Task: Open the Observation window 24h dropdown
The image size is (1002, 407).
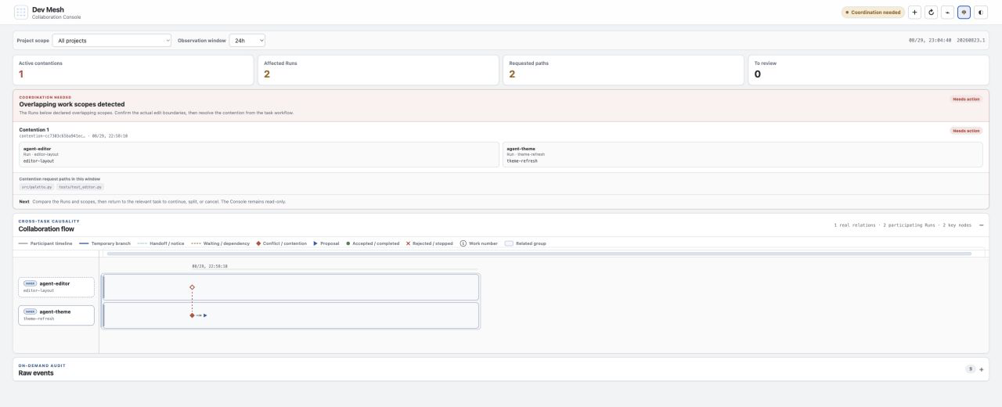Action: click(x=247, y=40)
